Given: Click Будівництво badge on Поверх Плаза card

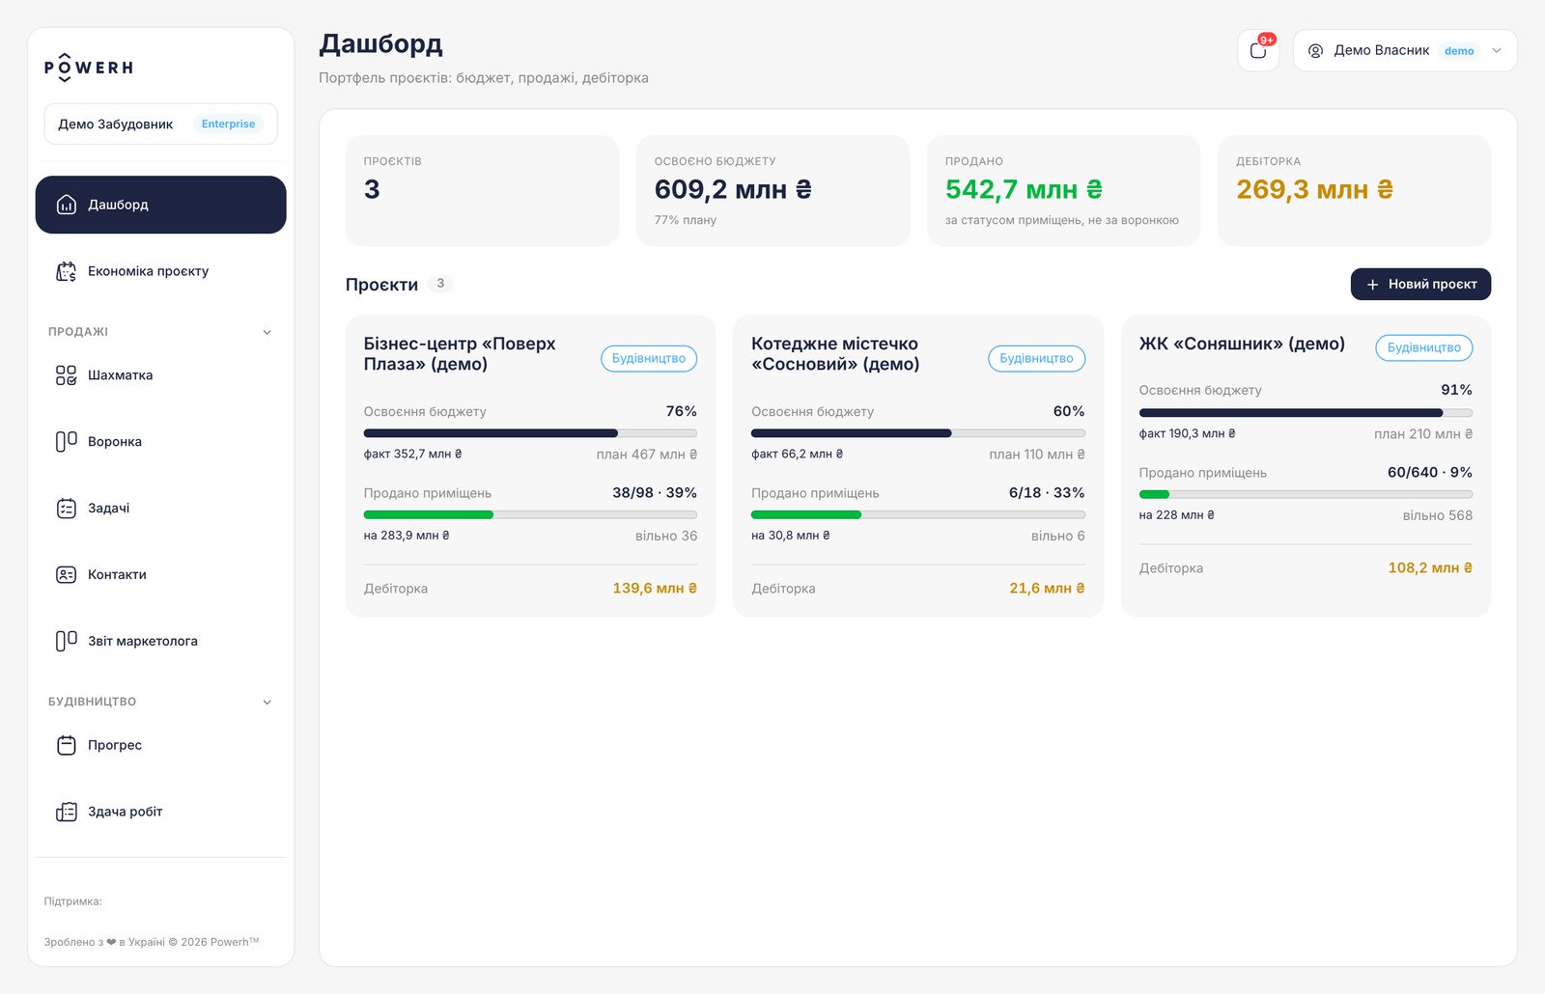Looking at the screenshot, I should tap(649, 358).
